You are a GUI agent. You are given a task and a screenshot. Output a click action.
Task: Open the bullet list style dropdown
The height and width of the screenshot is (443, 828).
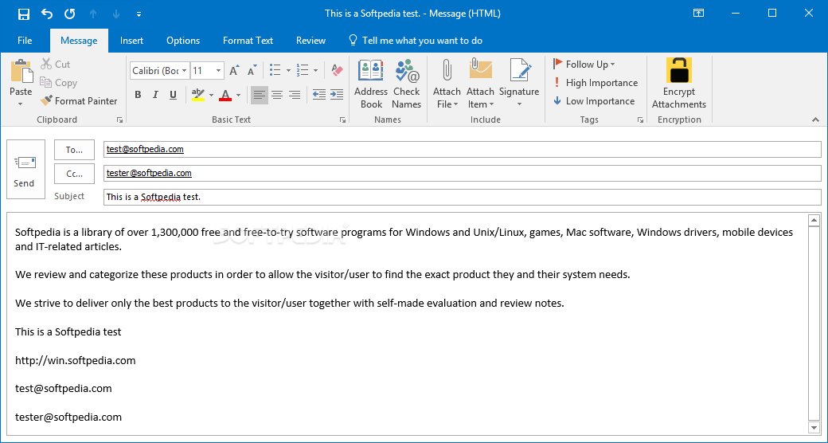[288, 70]
